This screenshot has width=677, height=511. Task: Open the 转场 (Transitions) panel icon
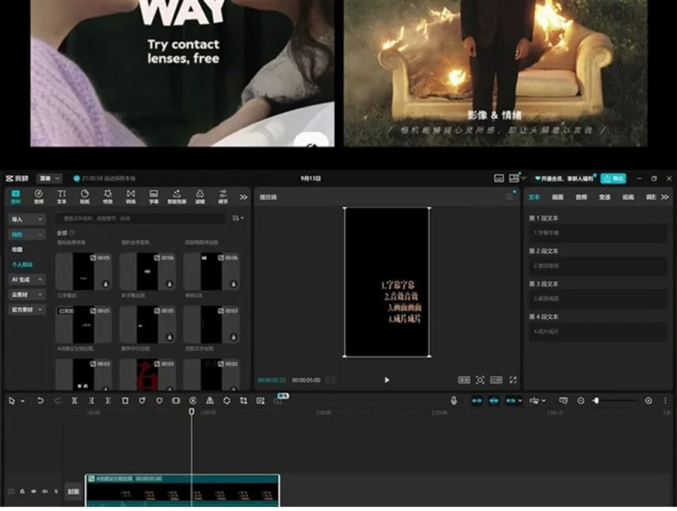coord(130,197)
